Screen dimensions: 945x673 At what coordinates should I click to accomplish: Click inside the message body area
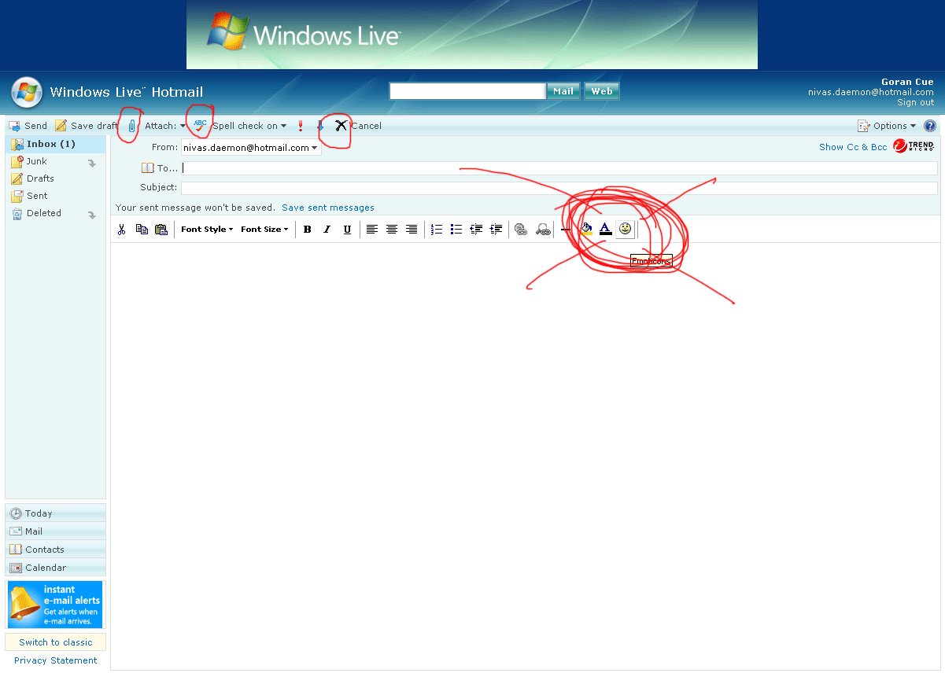tap(526, 456)
